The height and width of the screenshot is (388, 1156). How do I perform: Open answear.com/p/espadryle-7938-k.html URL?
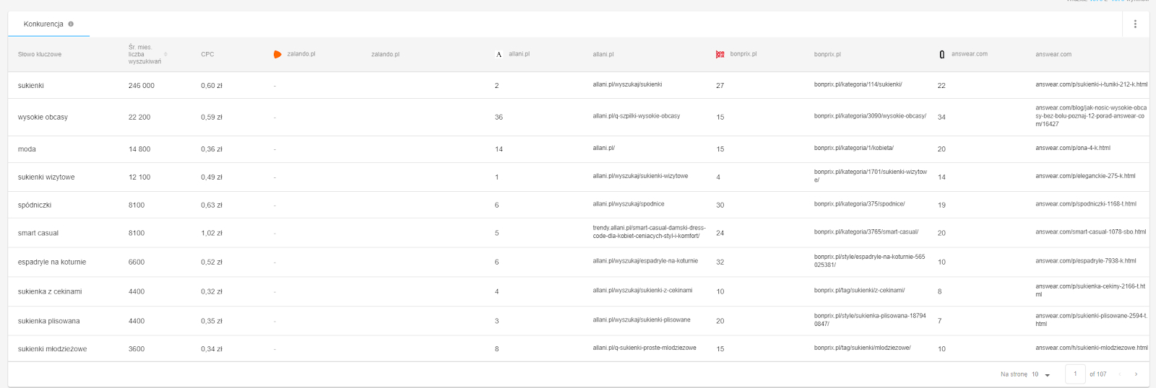[x=1086, y=260]
